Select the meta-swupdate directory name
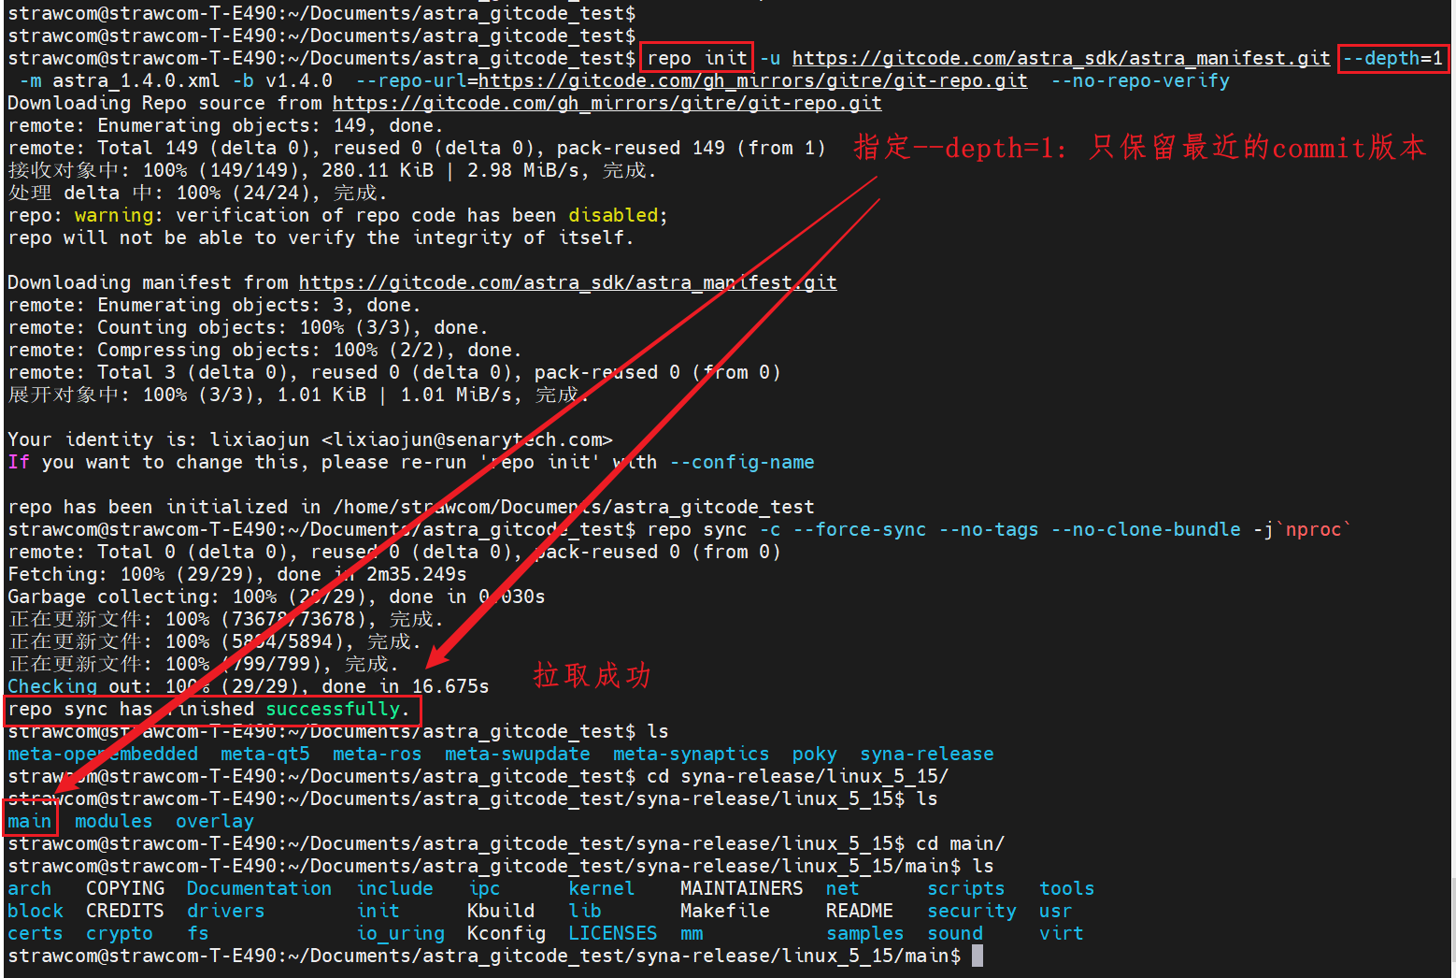The width and height of the screenshot is (1456, 978). coord(517,754)
